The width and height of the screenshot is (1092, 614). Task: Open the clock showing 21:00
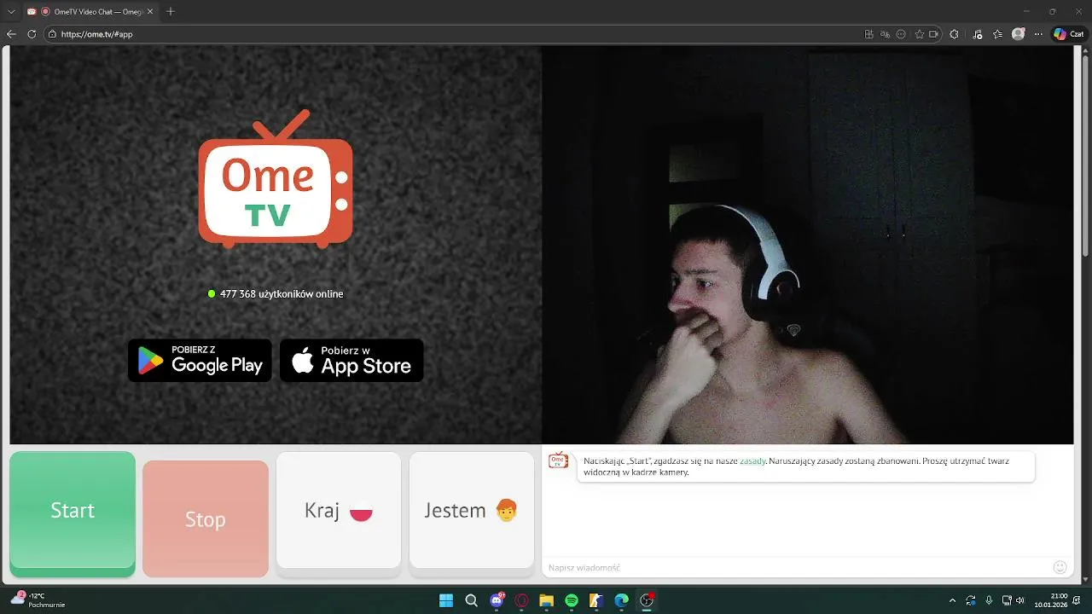point(1051,600)
